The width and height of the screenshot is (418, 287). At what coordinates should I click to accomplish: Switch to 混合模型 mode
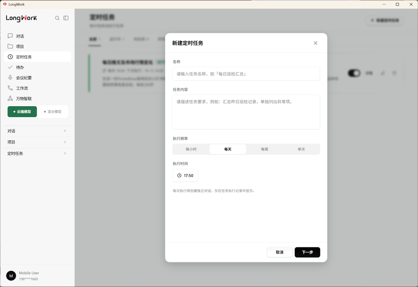coord(53,112)
